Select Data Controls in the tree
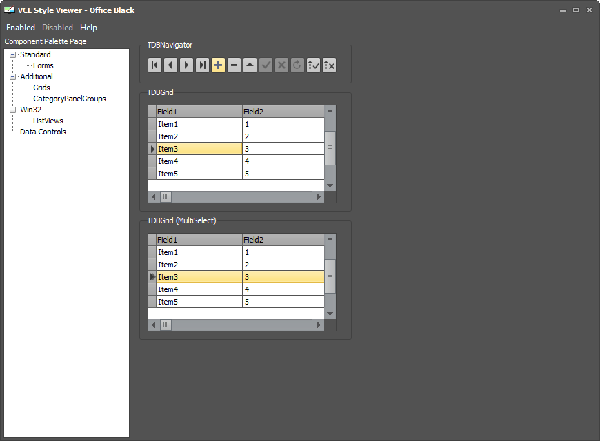600x441 pixels. 43,132
